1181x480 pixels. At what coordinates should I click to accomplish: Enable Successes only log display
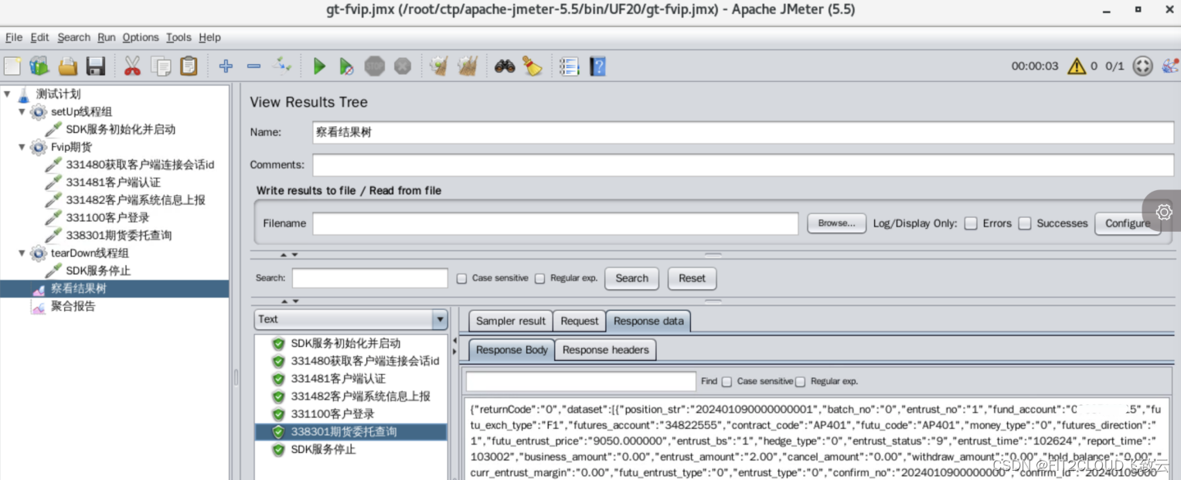click(x=1025, y=223)
